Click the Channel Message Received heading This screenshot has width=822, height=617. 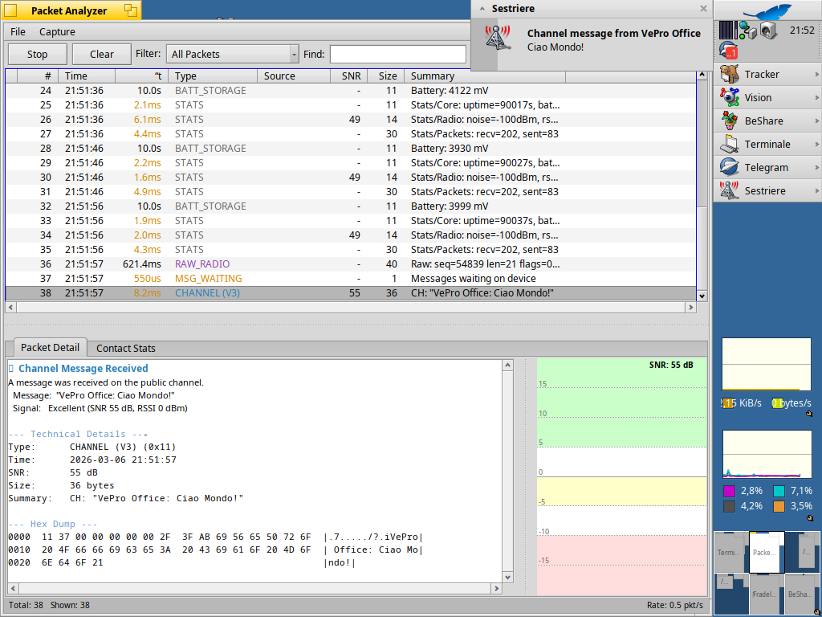tap(83, 368)
